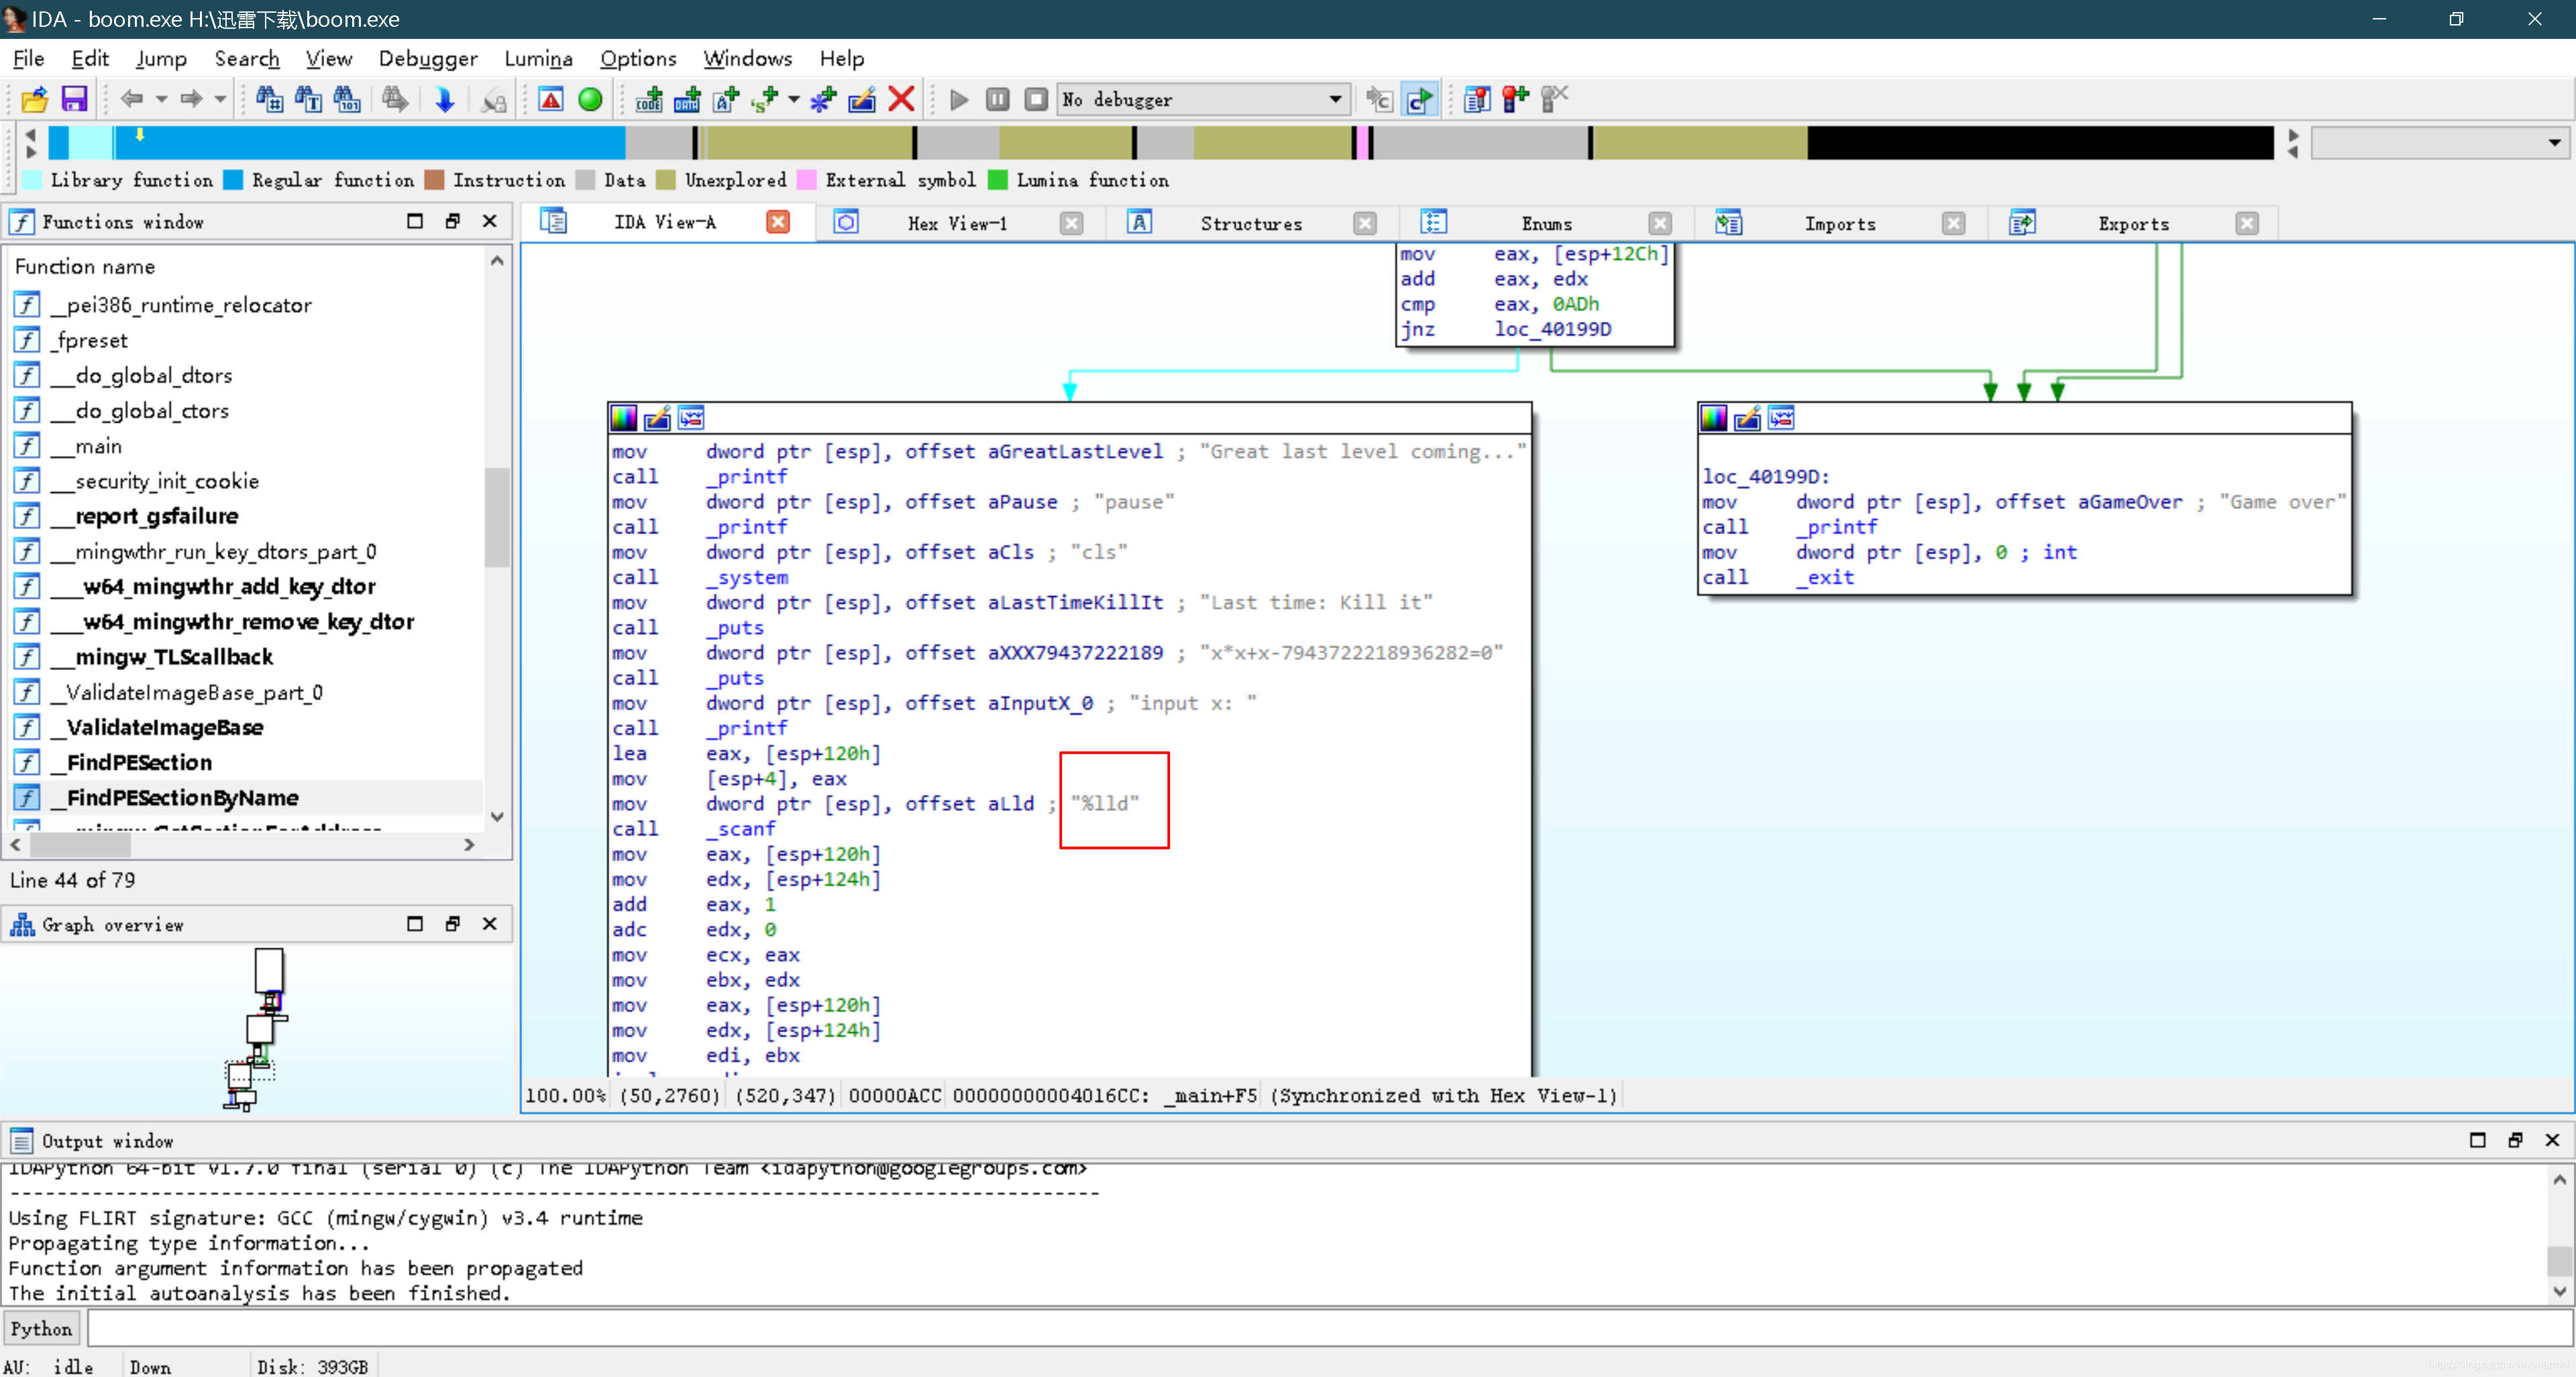
Task: Jump back with the left arrow icon
Action: point(131,99)
